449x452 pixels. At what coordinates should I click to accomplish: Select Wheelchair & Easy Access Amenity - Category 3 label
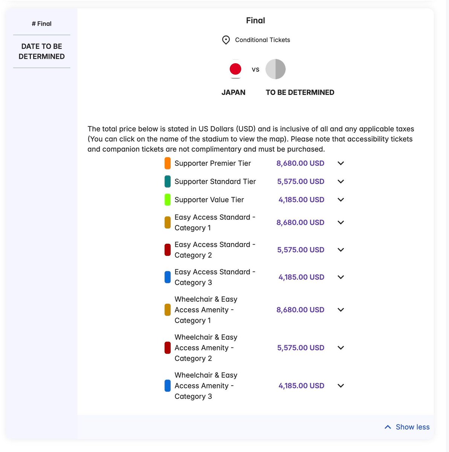pyautogui.click(x=206, y=386)
